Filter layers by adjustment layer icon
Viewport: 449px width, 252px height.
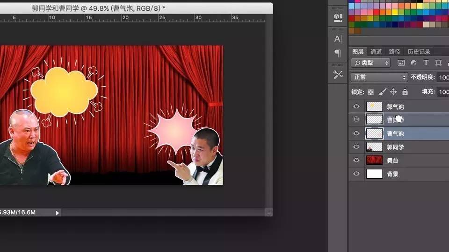[413, 63]
